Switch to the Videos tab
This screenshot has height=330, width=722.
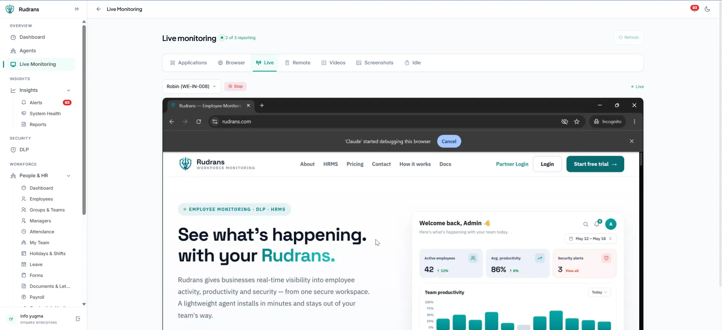[x=333, y=63]
